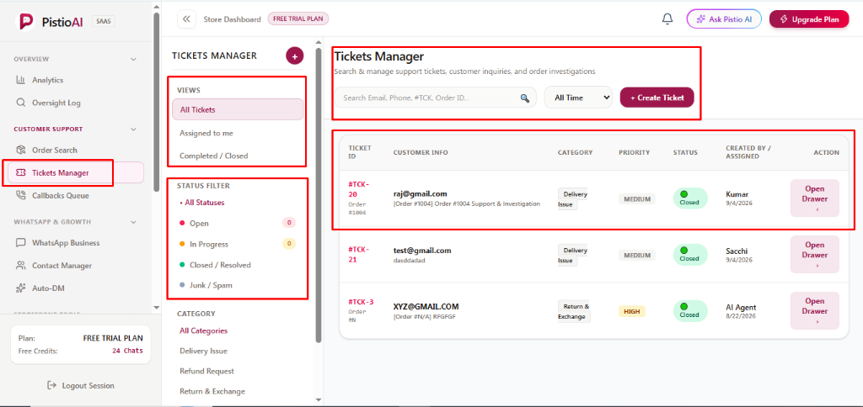Click the Upgrade Plan button
863x407 pixels.
tap(809, 19)
